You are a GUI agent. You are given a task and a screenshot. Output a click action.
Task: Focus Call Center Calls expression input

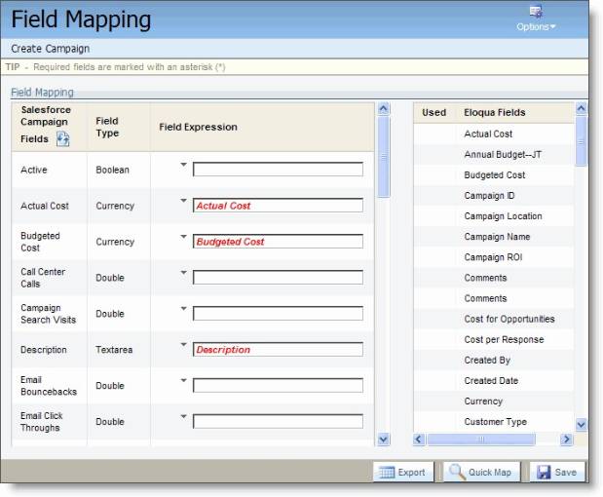tap(278, 278)
